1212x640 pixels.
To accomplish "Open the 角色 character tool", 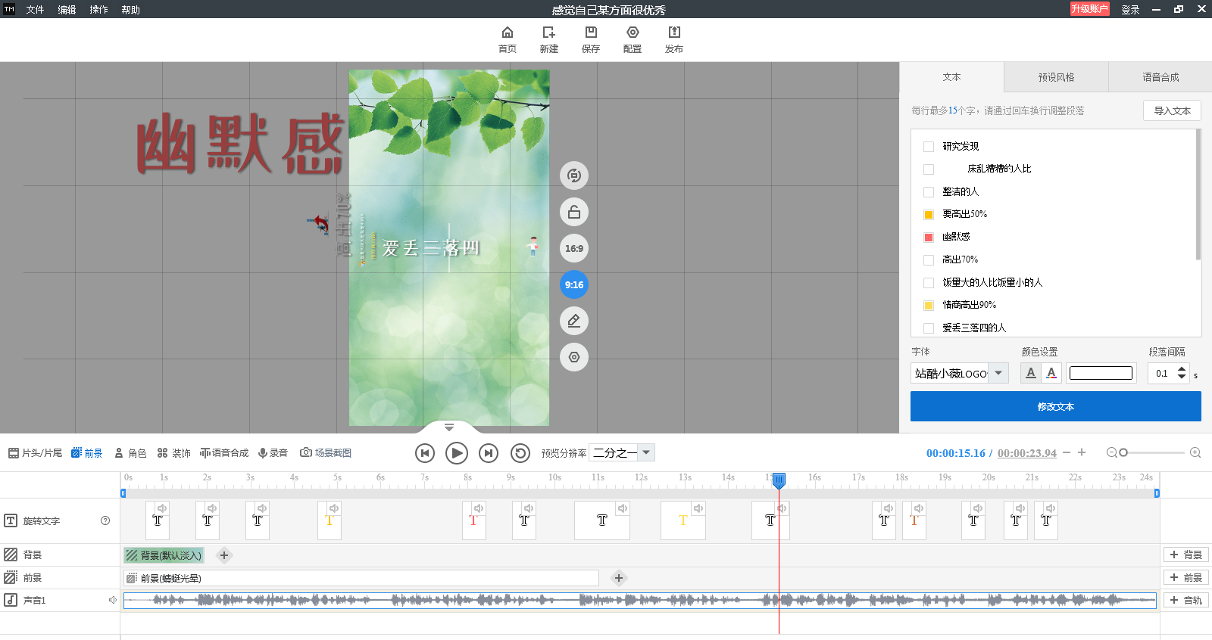I will 130,453.
